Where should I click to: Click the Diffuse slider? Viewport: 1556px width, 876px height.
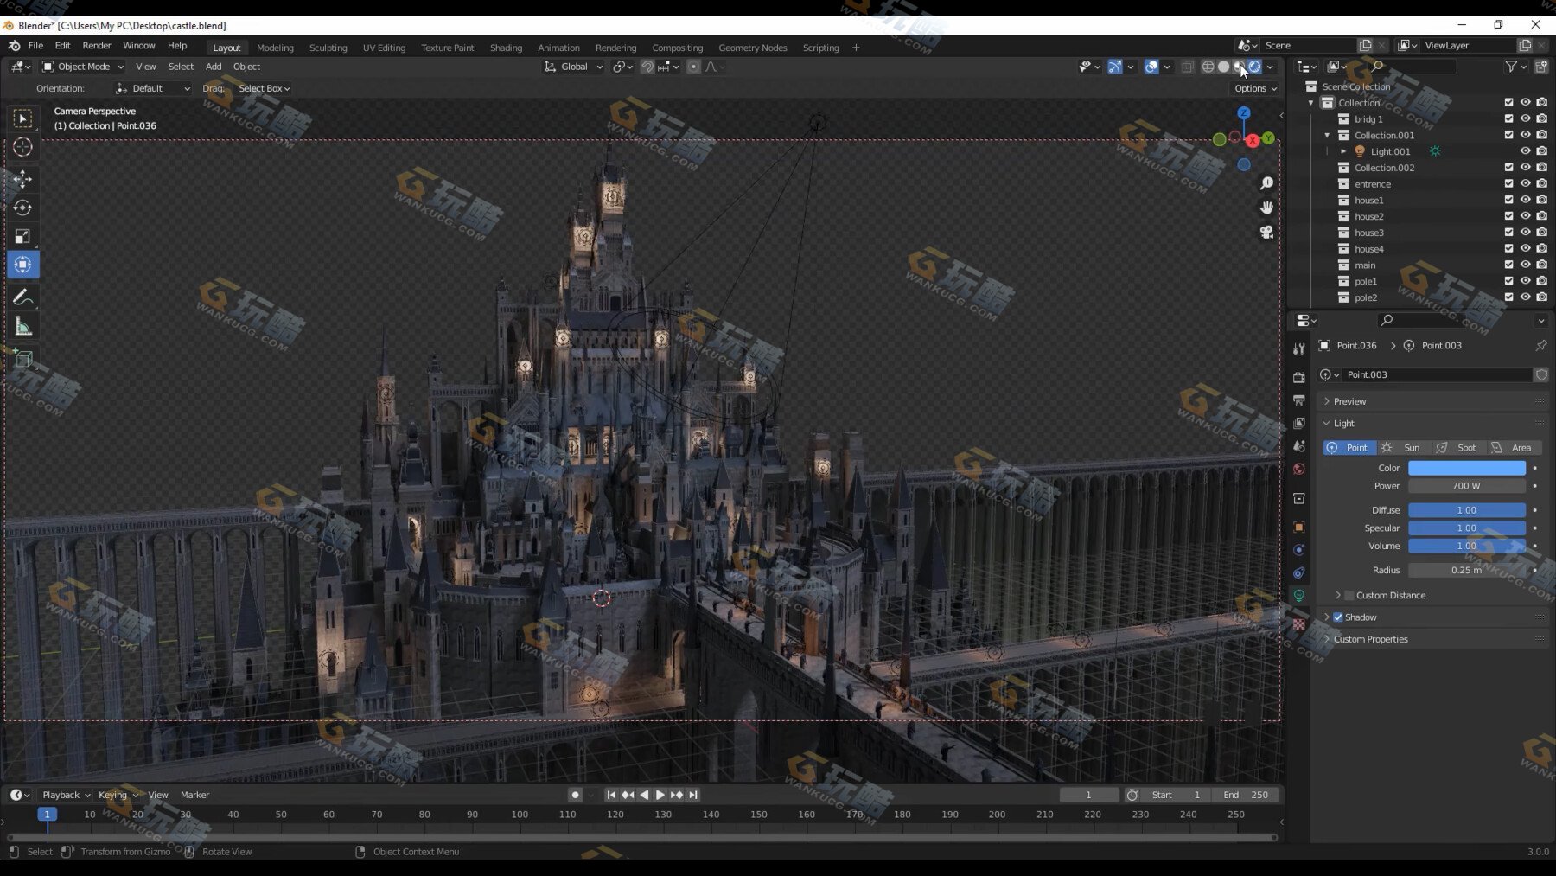[x=1467, y=510]
